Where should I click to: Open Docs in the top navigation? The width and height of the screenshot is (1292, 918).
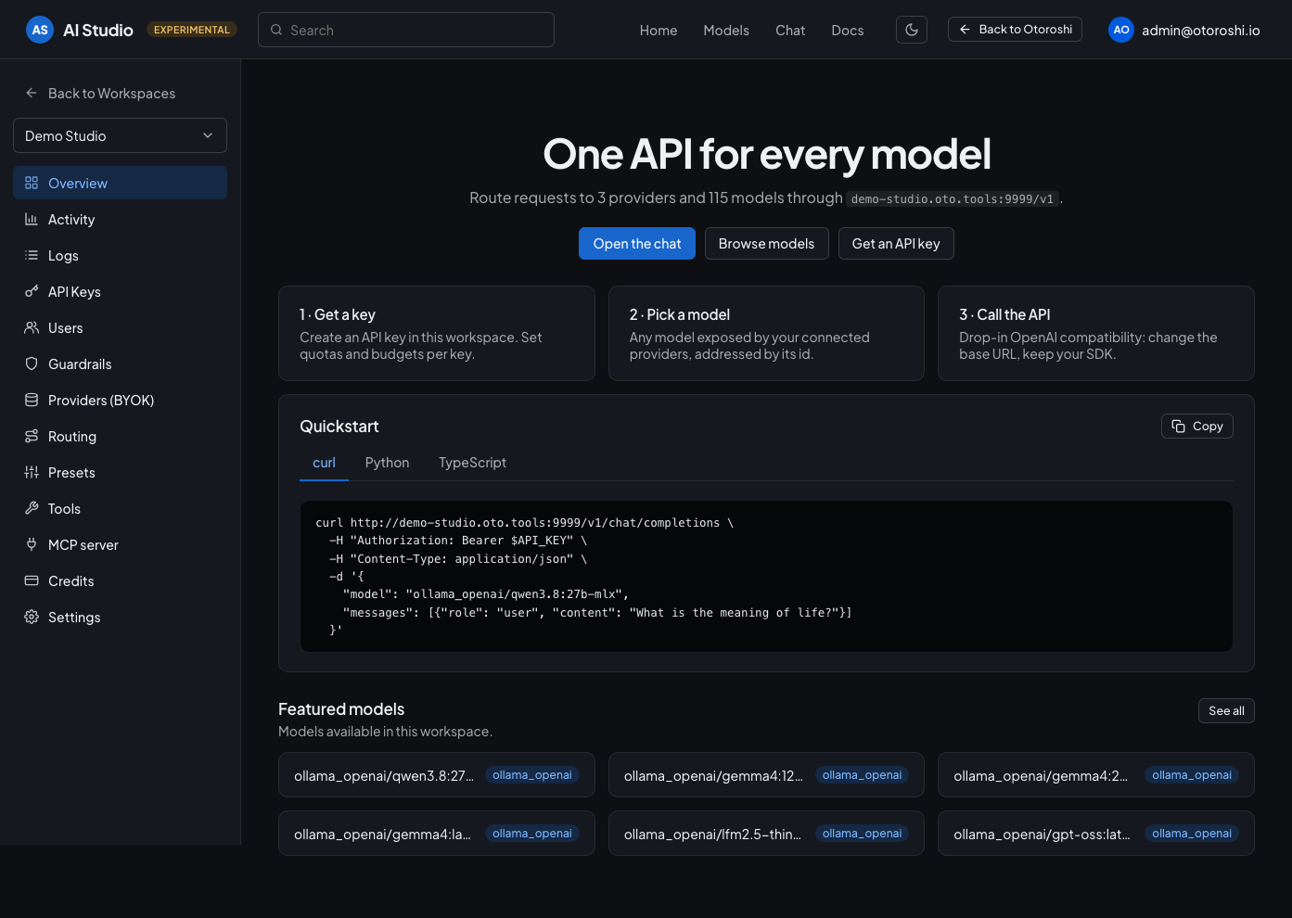pos(848,30)
